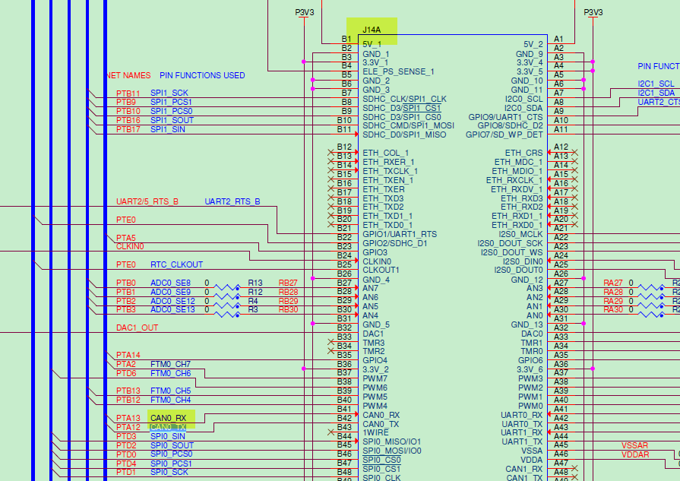Click the PIN FUNCTIONS USED heading

(x=202, y=75)
